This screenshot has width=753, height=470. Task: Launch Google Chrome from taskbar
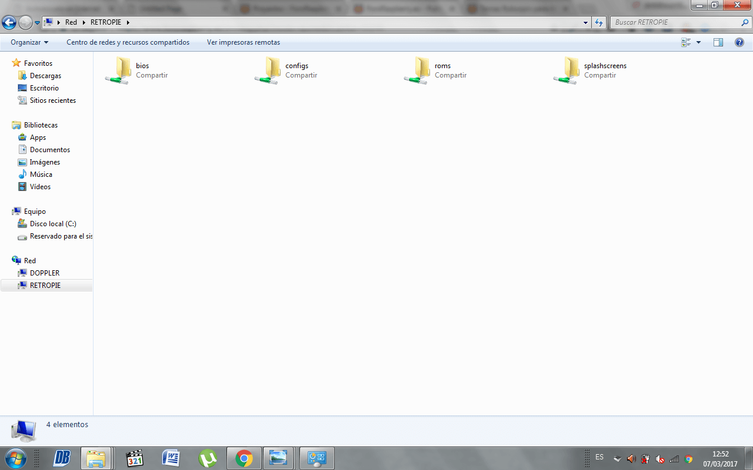click(244, 458)
